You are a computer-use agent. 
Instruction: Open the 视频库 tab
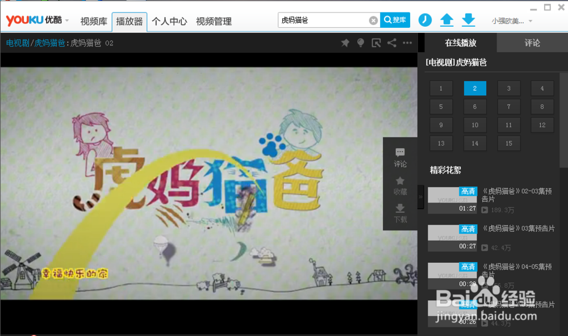tap(94, 22)
